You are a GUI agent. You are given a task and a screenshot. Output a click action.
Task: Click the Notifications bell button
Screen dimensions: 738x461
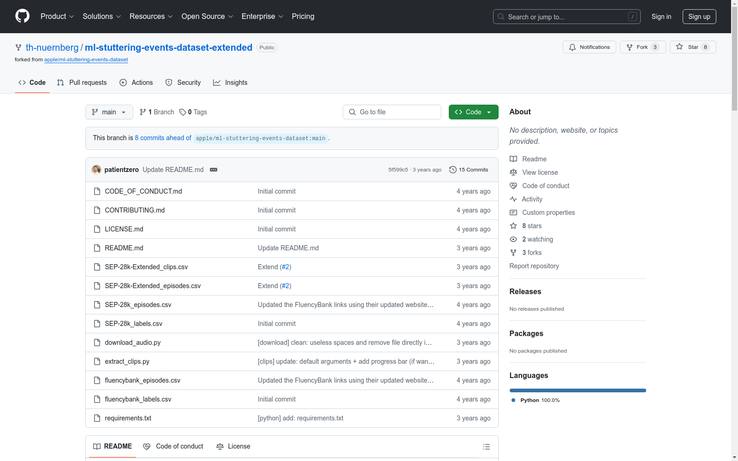589,47
